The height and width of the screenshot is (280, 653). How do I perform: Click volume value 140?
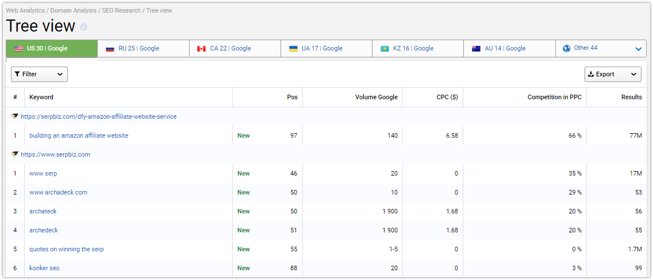click(392, 135)
